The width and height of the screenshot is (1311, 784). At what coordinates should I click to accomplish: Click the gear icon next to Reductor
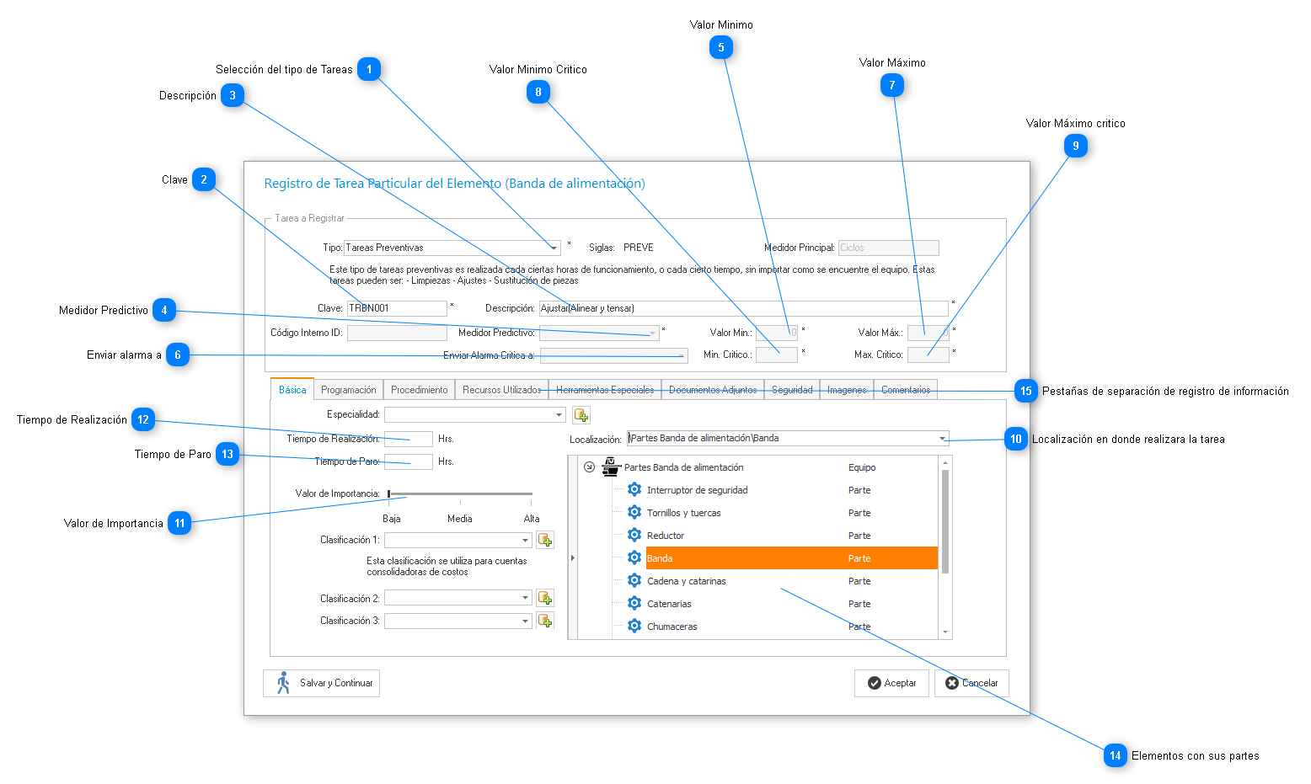coord(634,535)
